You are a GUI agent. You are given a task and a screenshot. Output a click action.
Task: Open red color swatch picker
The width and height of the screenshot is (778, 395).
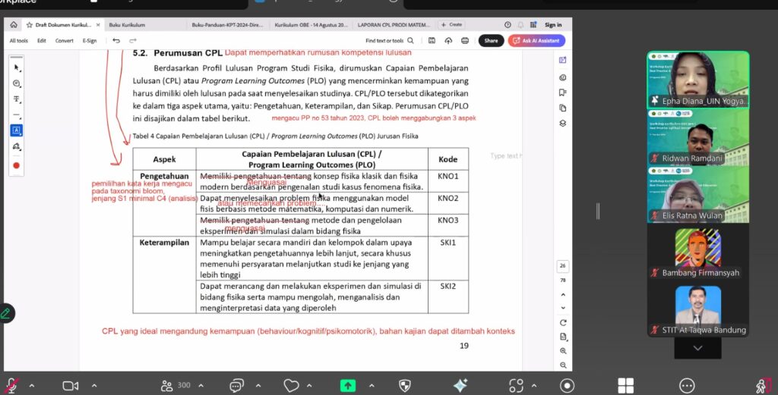17,165
